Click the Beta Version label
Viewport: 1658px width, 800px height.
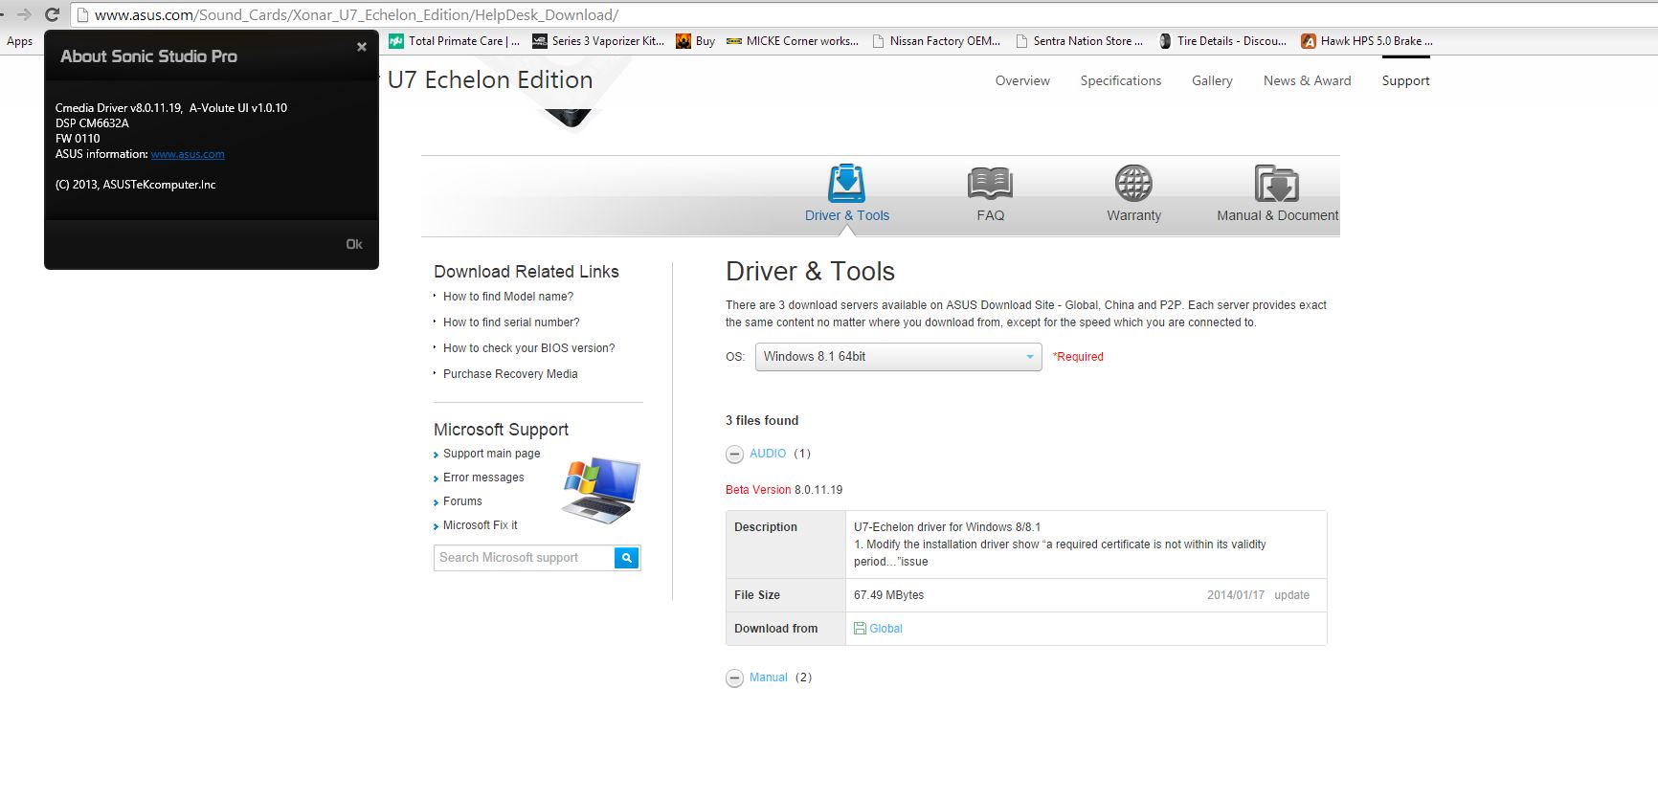[758, 490]
